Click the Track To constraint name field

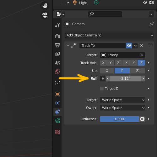point(103,46)
